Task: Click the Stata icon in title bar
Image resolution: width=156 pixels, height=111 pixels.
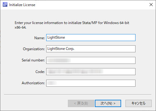Action: pos(5,5)
